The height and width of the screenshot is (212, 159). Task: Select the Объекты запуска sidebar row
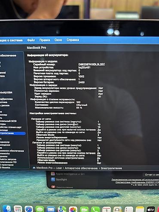[x=8, y=159]
